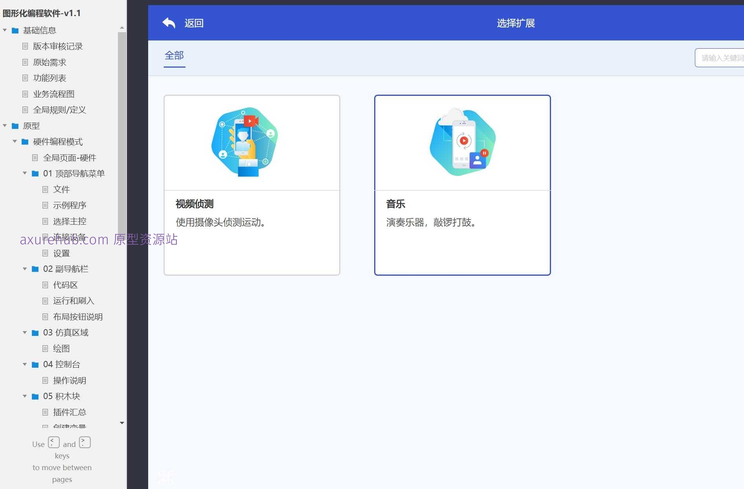The height and width of the screenshot is (489, 744).
Task: Collapse the 01 顶部导航菜单 folder arrow
Action: point(25,173)
